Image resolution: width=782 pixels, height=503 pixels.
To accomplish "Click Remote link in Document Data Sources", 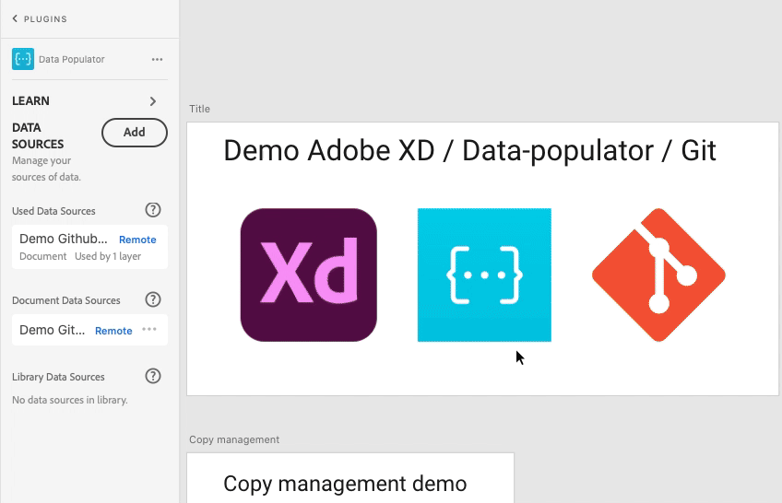I will [x=113, y=331].
